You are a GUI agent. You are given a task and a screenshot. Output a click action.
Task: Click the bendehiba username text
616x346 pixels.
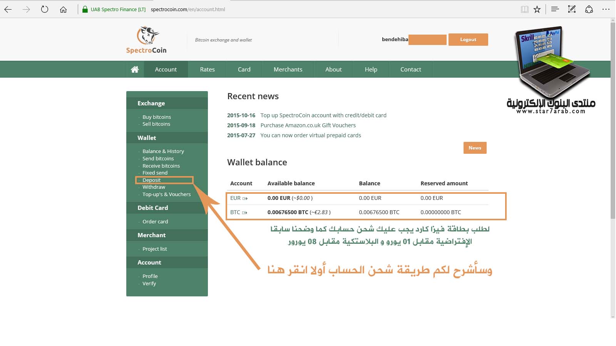tap(395, 39)
